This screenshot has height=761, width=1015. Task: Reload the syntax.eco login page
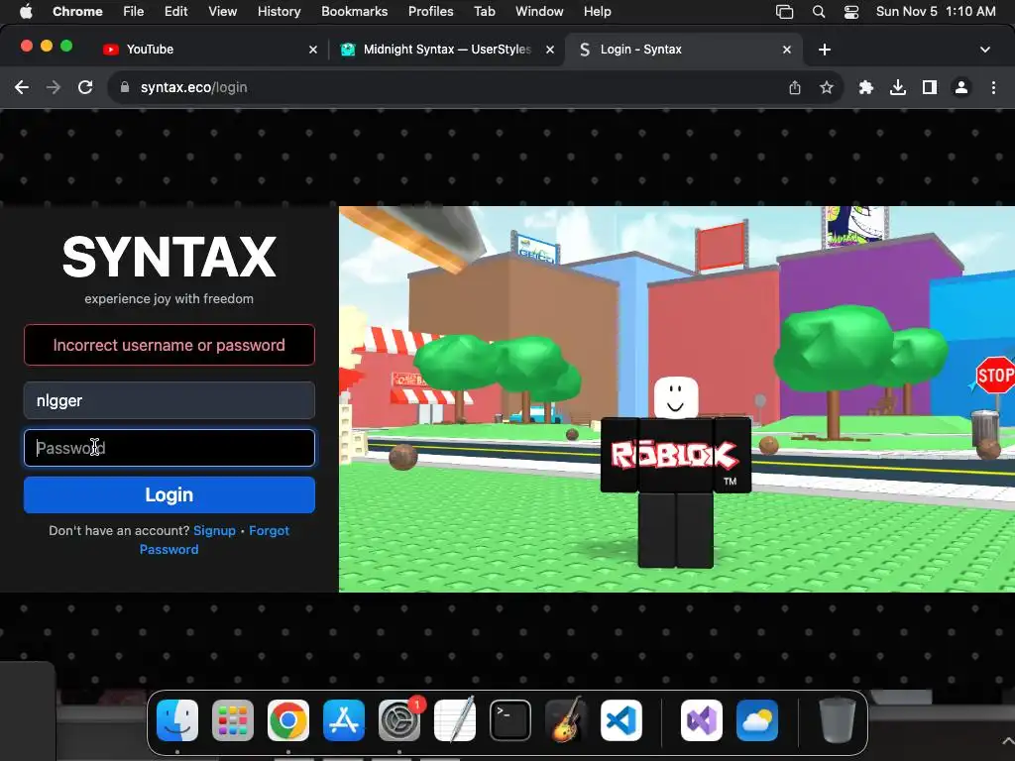click(x=85, y=87)
